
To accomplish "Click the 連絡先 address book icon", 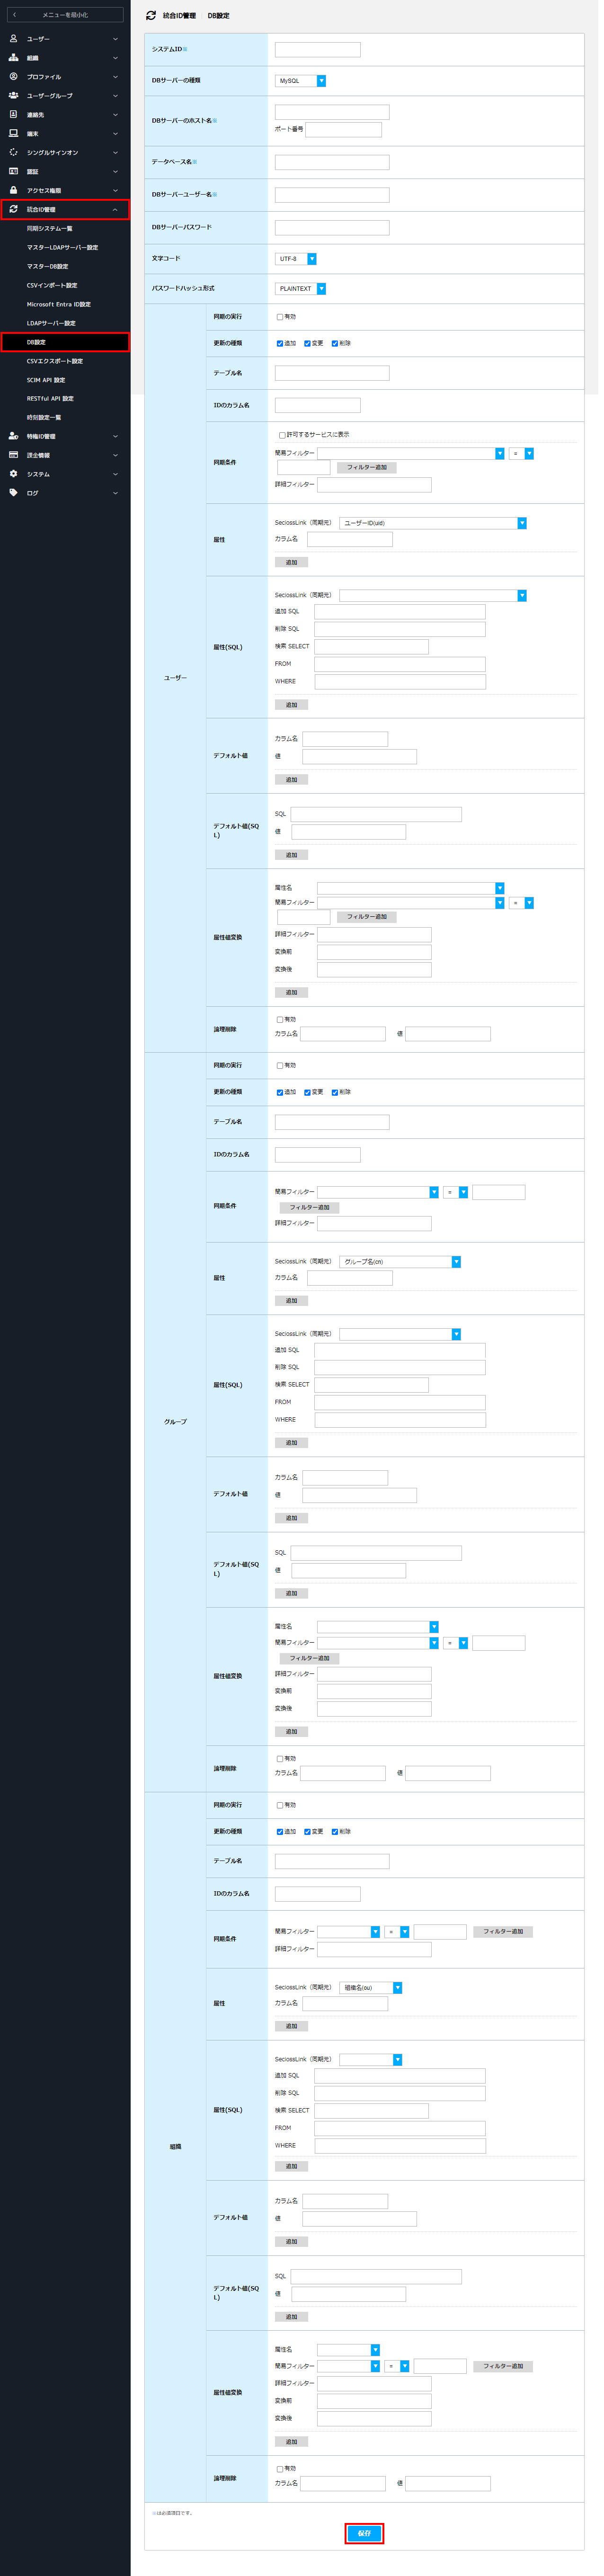I will (13, 115).
